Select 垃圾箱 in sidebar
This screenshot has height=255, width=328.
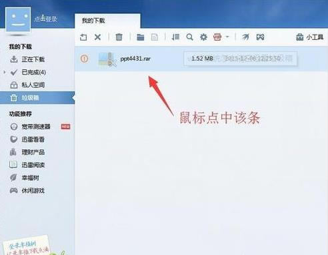point(37,98)
